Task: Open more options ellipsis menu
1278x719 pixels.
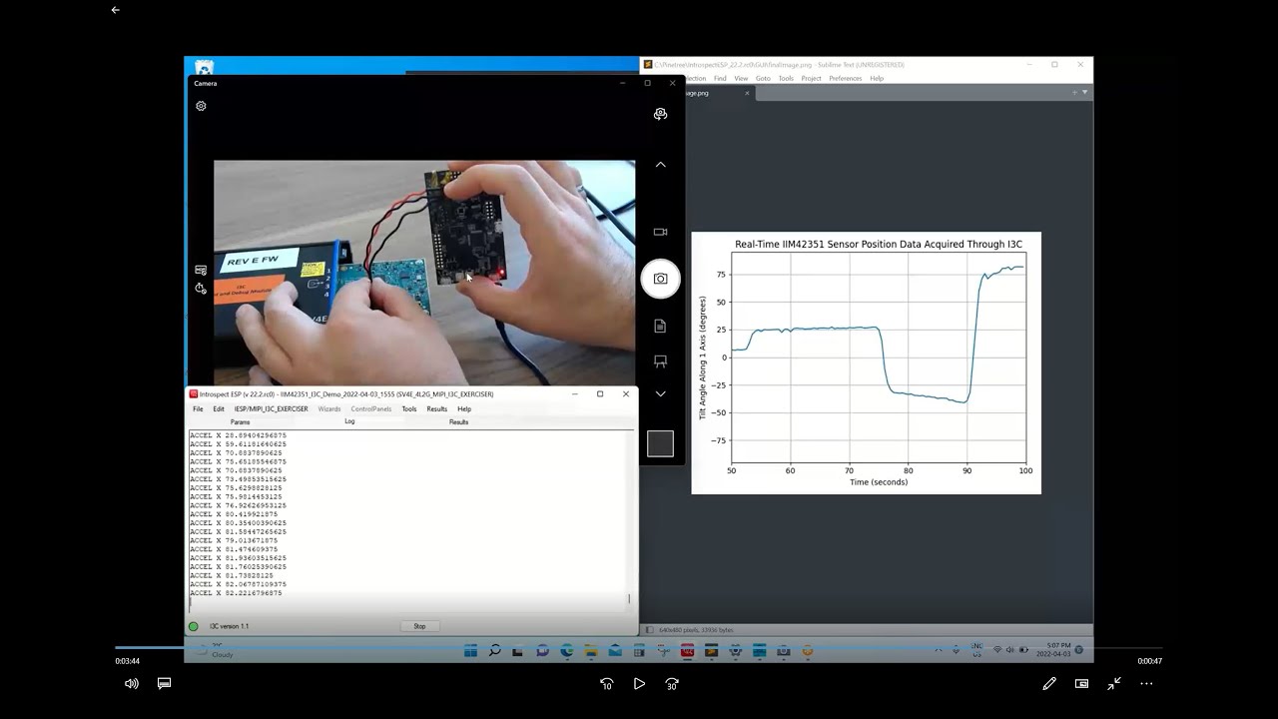Action: pos(1146,684)
